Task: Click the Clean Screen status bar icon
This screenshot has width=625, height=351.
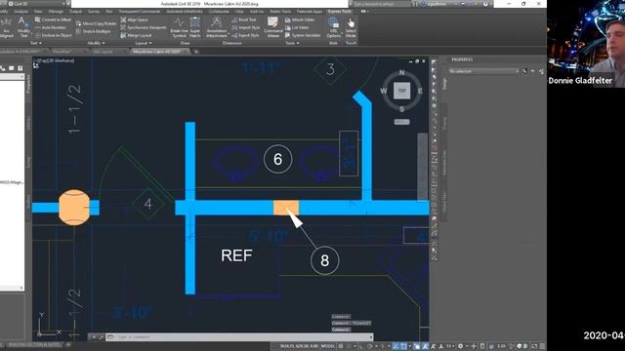Action: click(534, 346)
